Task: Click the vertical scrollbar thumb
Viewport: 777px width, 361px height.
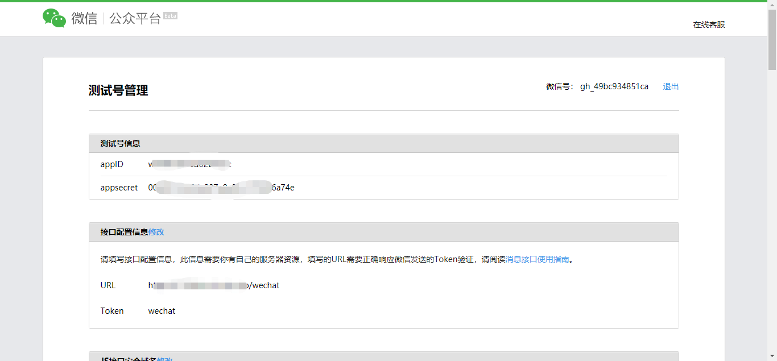Action: [x=772, y=39]
